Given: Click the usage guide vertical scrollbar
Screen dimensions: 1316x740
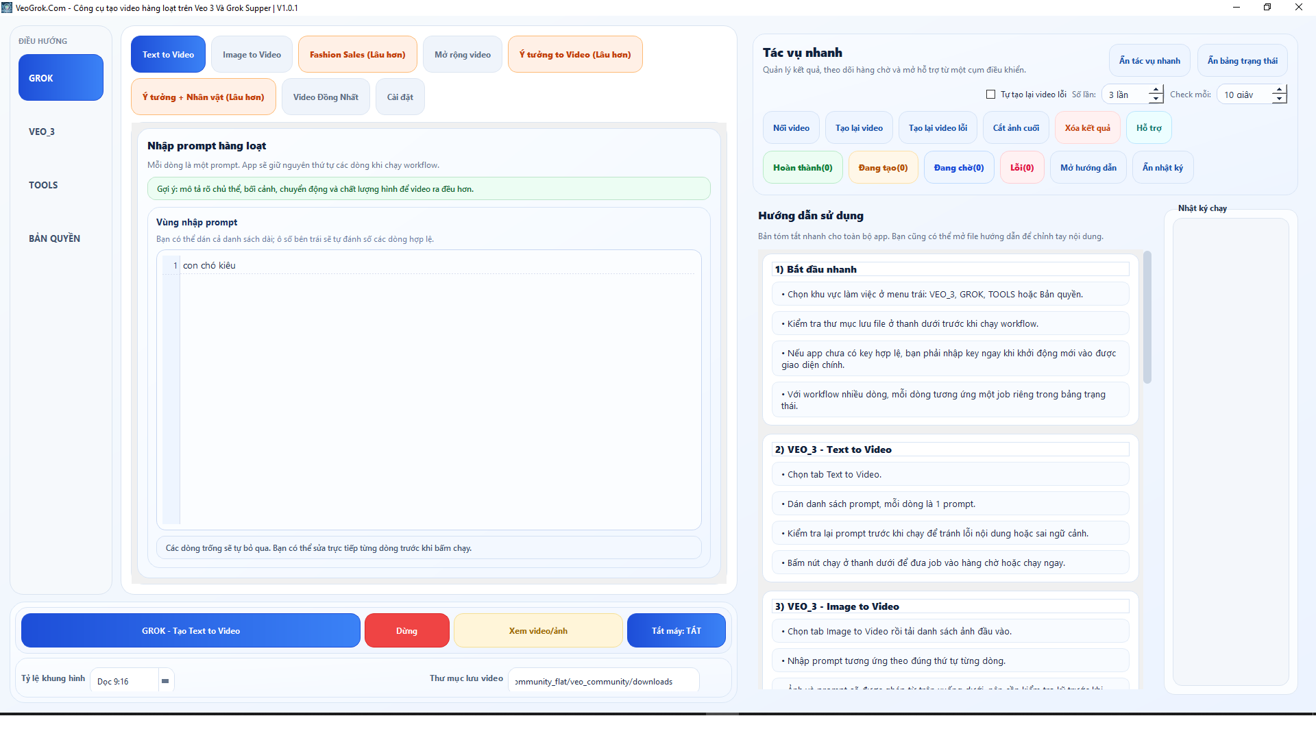Looking at the screenshot, I should [1147, 319].
